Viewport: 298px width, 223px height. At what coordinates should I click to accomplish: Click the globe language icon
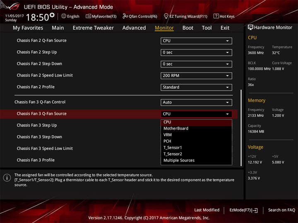[64, 16]
